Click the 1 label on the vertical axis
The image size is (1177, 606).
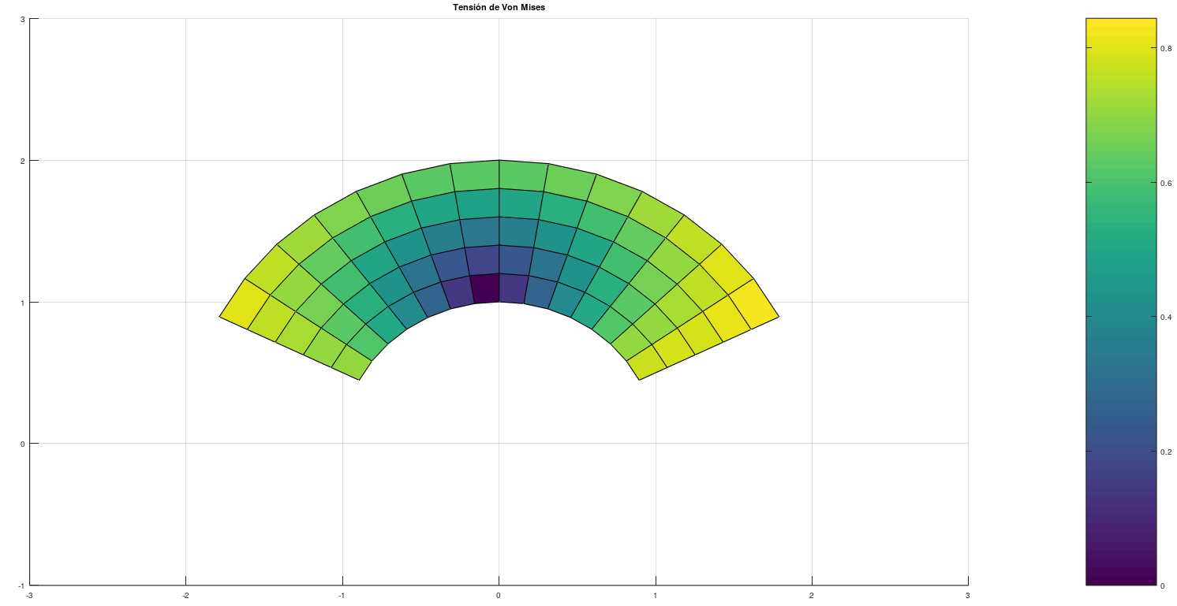click(21, 303)
